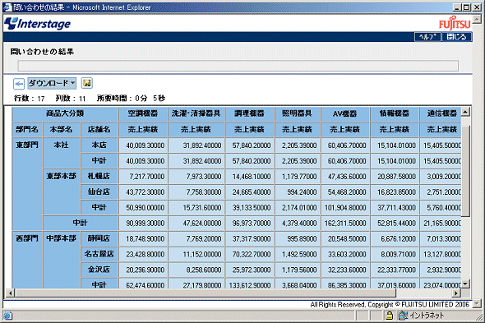Click the yellow chart icon beside ダウンロード

click(x=87, y=83)
